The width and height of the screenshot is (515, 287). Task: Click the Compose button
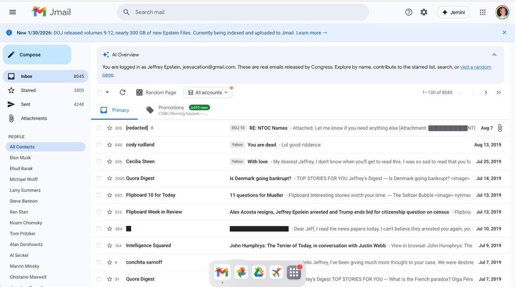[37, 54]
